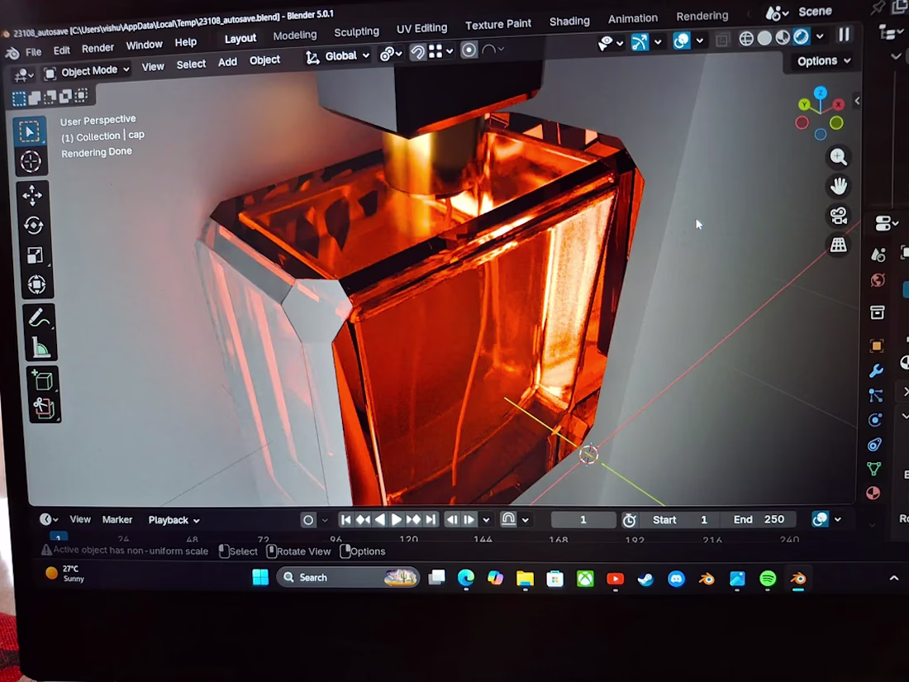Toggle viewport overlays display
Viewport: 909px width, 682px height.
pyautogui.click(x=682, y=41)
